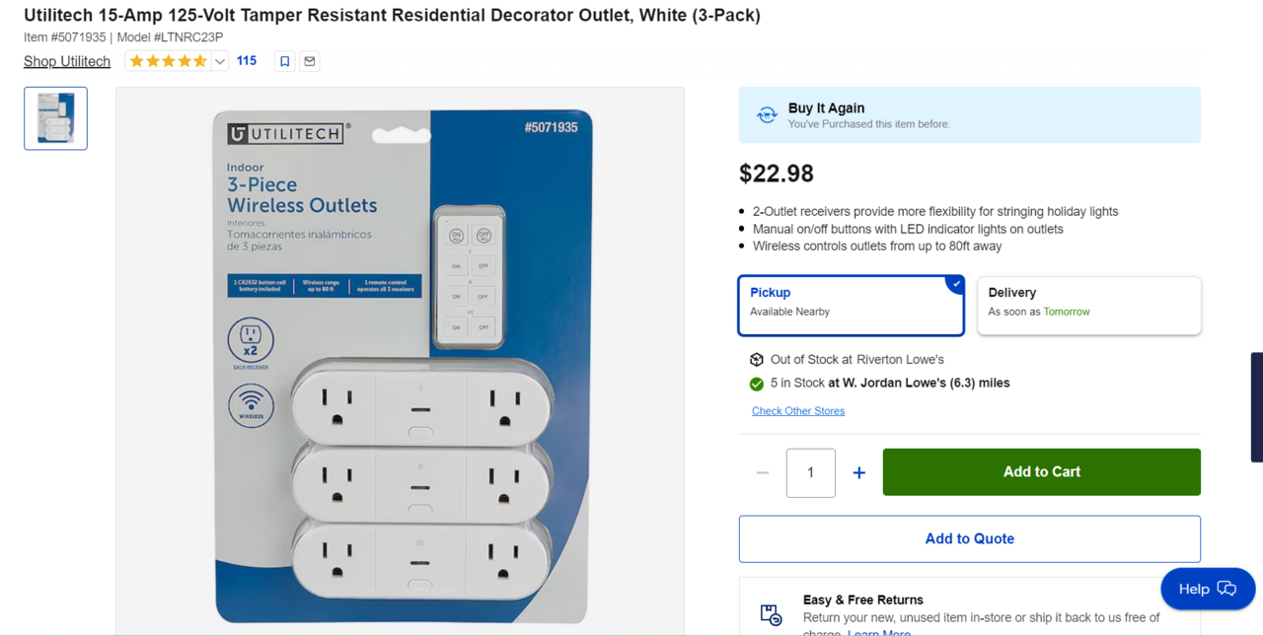Decrease quantity with the minus icon
1263x636 pixels.
tap(762, 473)
